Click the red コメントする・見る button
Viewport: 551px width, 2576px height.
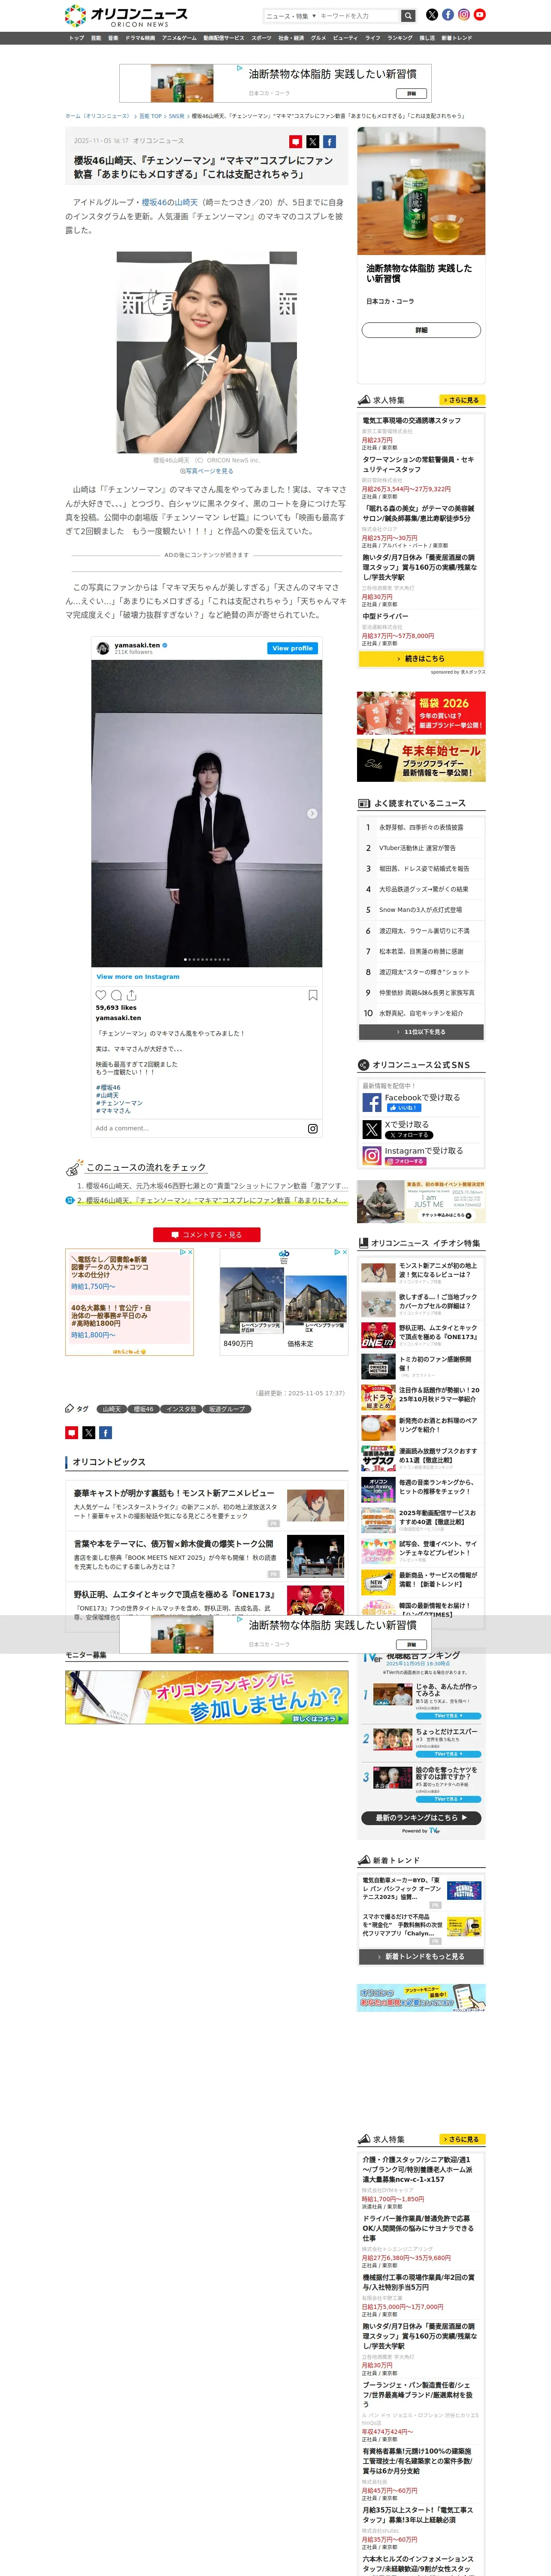click(x=207, y=1235)
